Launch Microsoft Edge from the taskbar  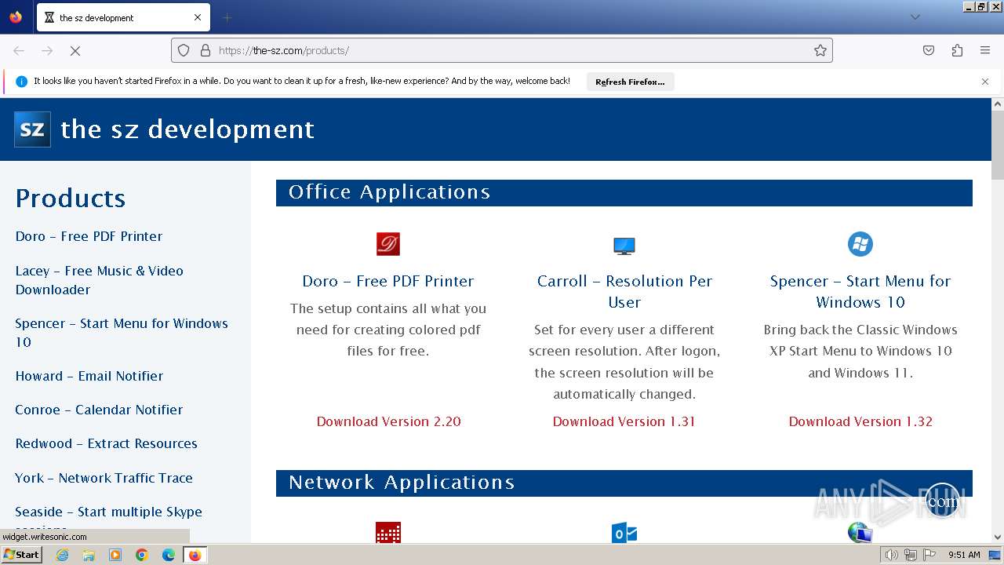pyautogui.click(x=169, y=555)
